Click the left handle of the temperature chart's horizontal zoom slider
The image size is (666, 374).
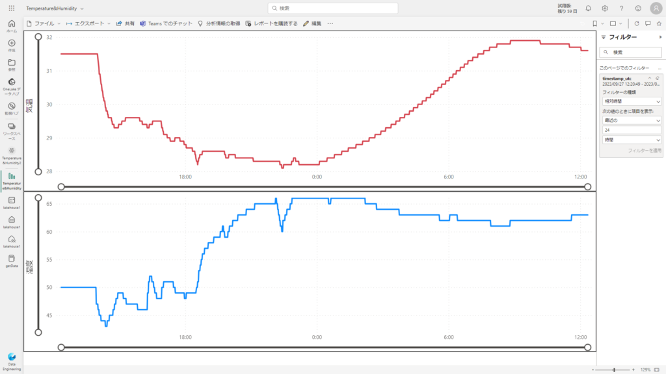[61, 187]
